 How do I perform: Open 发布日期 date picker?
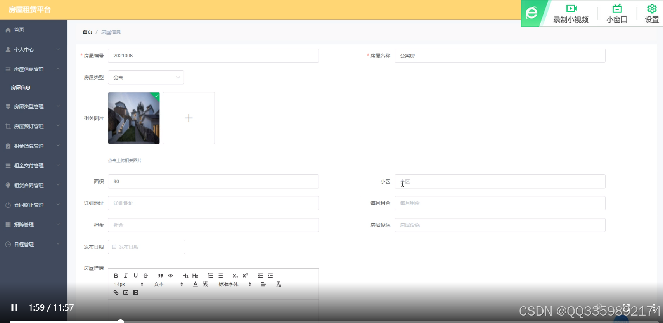point(146,247)
